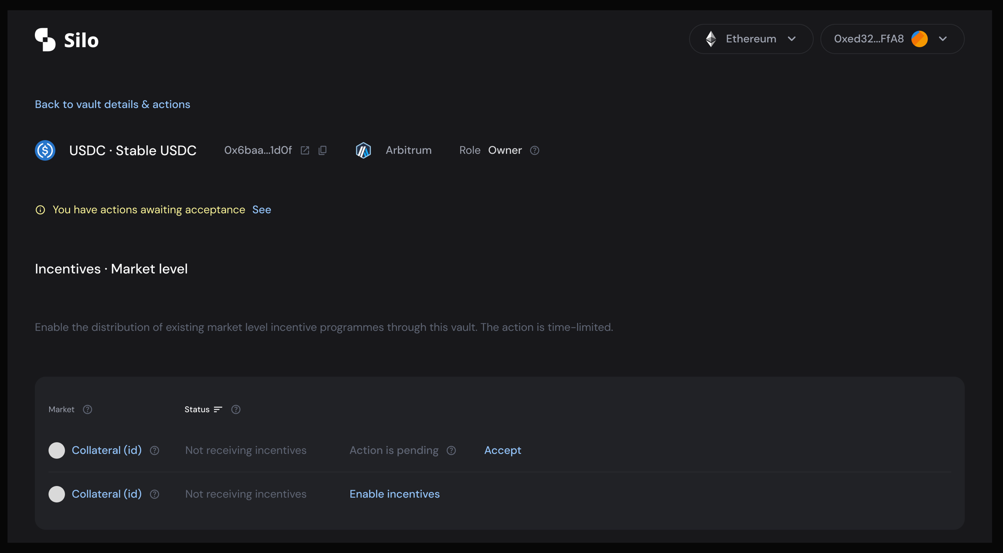Copy the vault address 0x6baa...1d0f
The width and height of the screenshot is (1003, 553).
point(323,150)
